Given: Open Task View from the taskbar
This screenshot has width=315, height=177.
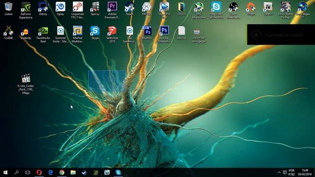Looking at the screenshot, I should [x=28, y=173].
